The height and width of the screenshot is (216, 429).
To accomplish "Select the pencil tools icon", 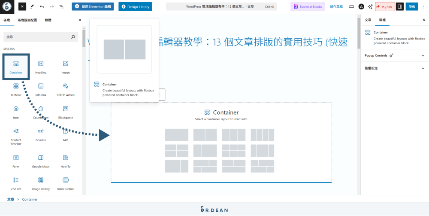I will tap(32, 6).
